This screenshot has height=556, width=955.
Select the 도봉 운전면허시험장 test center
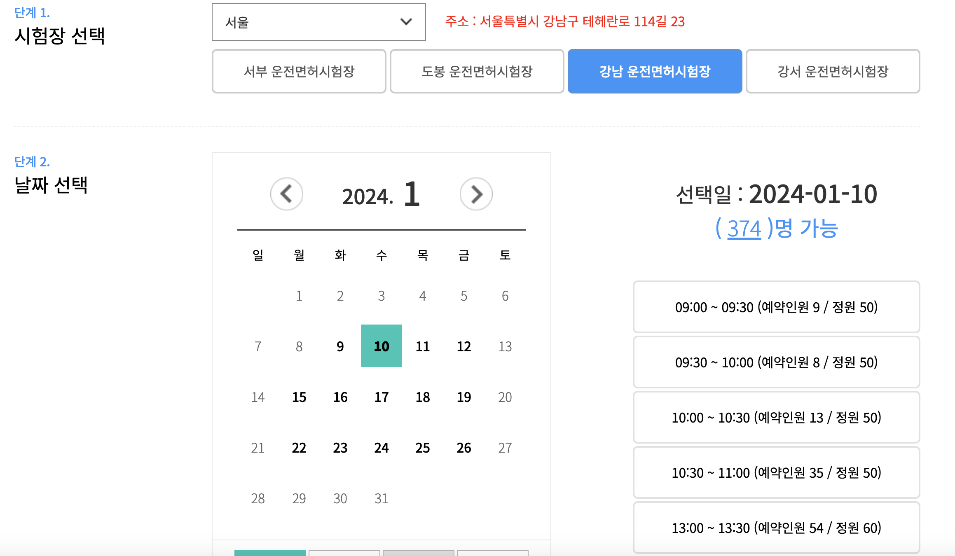(x=477, y=71)
